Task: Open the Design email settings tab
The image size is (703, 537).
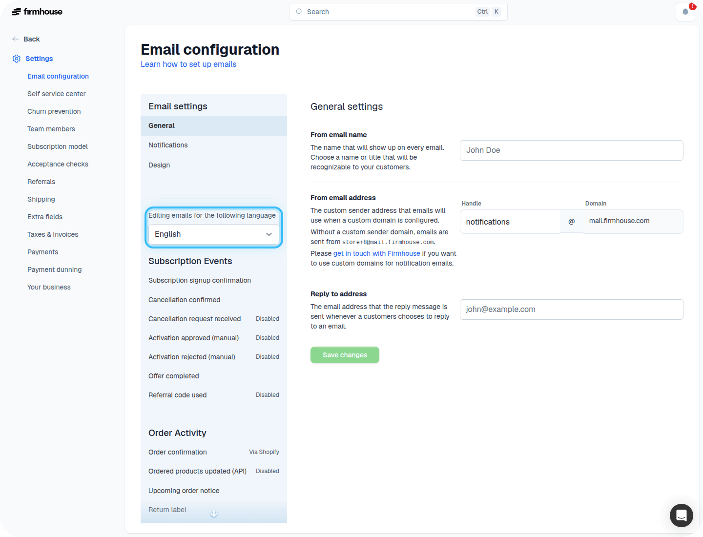Action: [214, 165]
